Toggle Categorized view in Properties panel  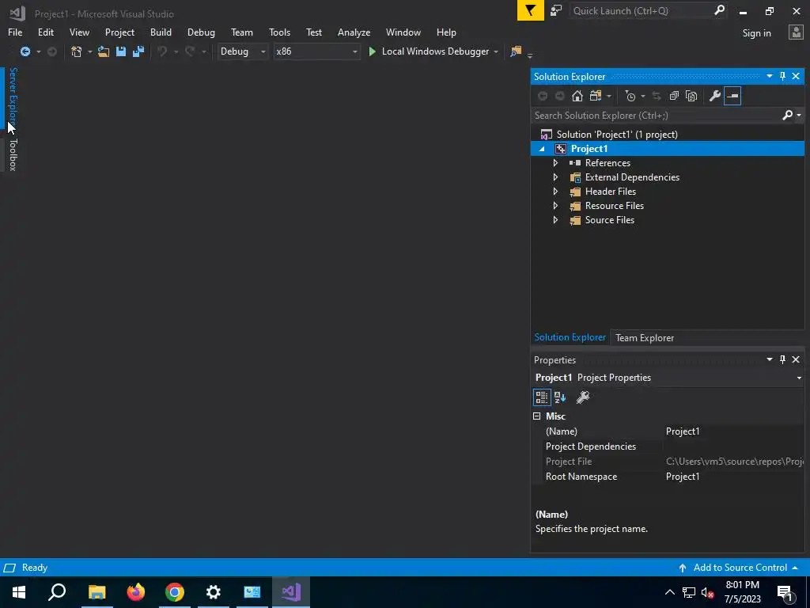[x=541, y=397]
